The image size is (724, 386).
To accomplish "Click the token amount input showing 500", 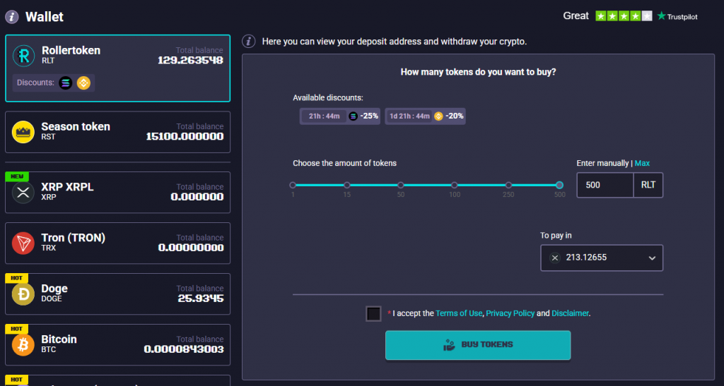I will tap(605, 185).
